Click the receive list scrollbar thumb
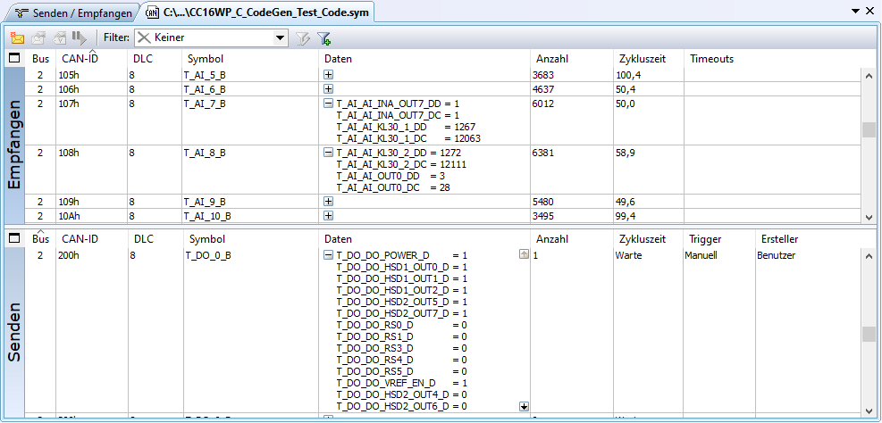The image size is (882, 423). 869,129
